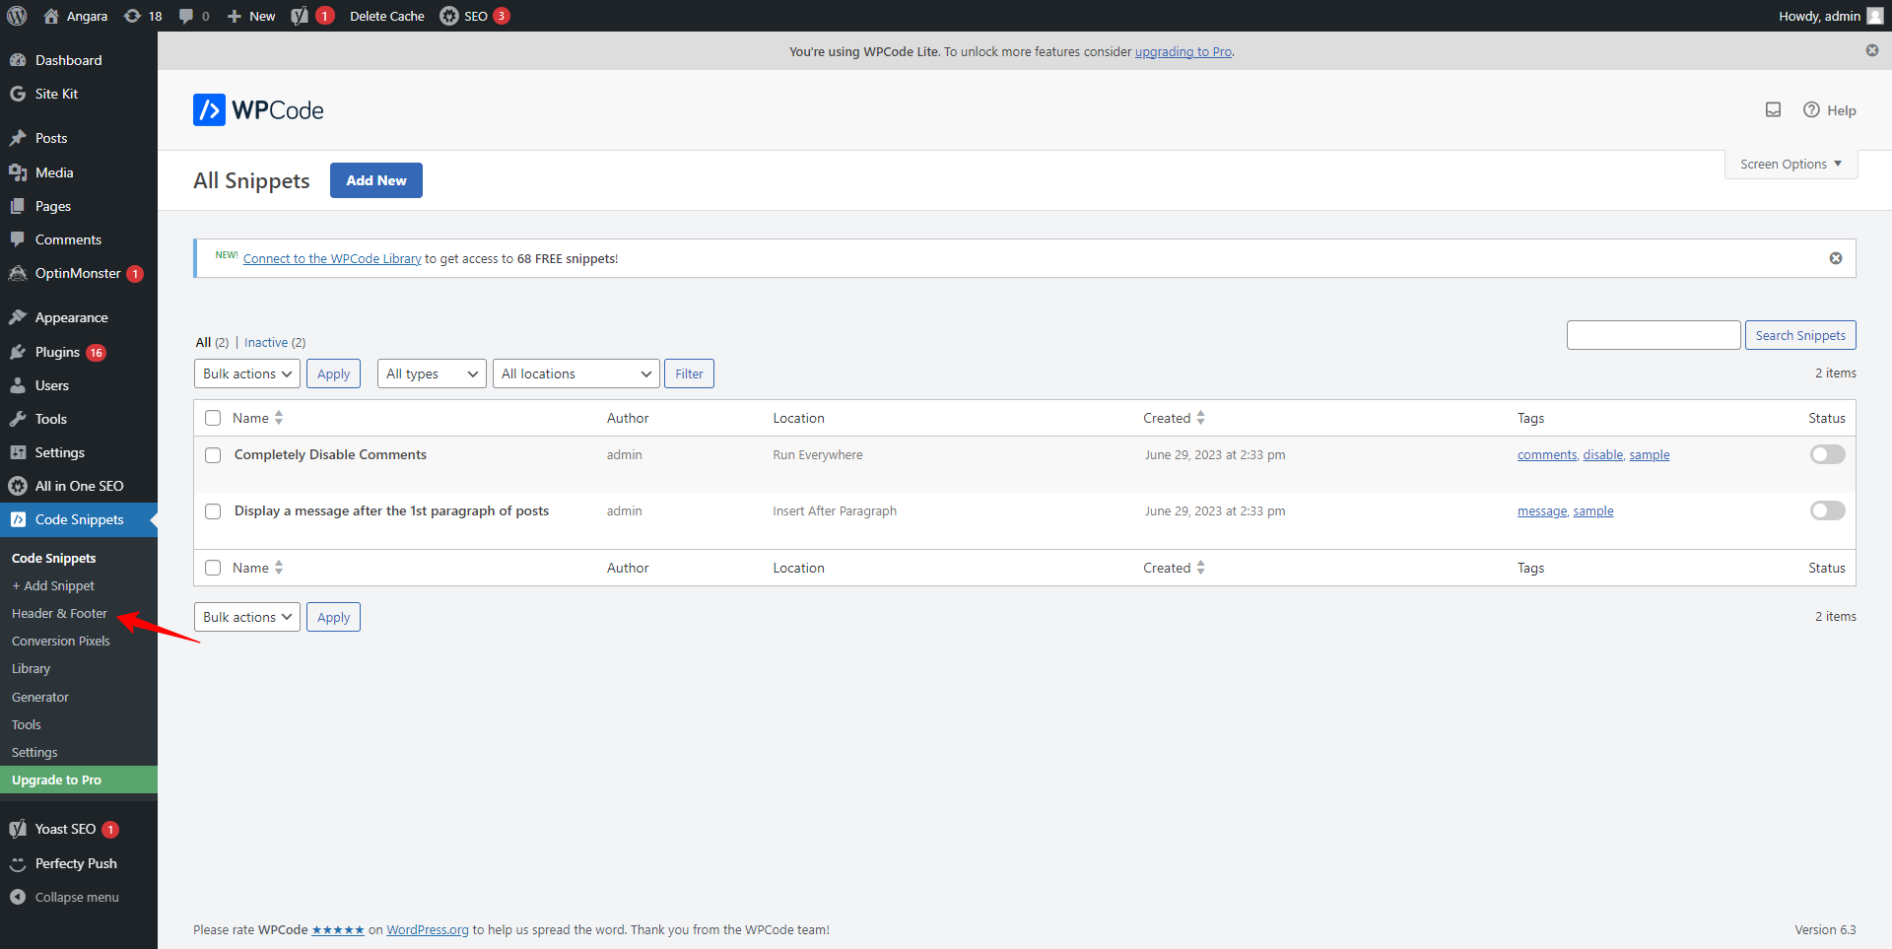Follow the upgrading to Pro link
The width and height of the screenshot is (1892, 949).
click(1182, 51)
